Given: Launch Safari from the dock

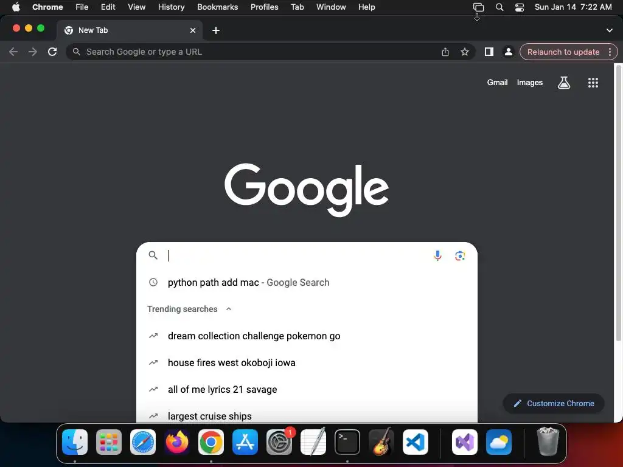Looking at the screenshot, I should click(143, 442).
